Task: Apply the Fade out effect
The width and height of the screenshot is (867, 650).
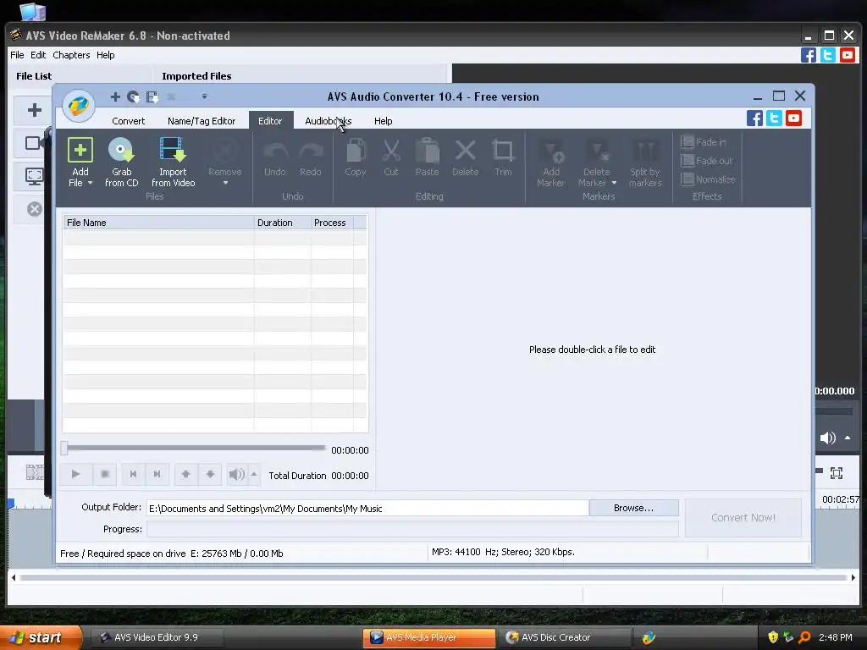Action: point(707,161)
